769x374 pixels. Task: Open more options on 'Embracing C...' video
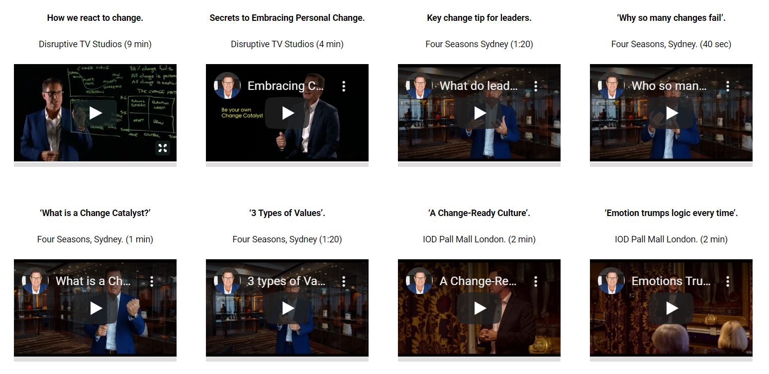pyautogui.click(x=344, y=86)
